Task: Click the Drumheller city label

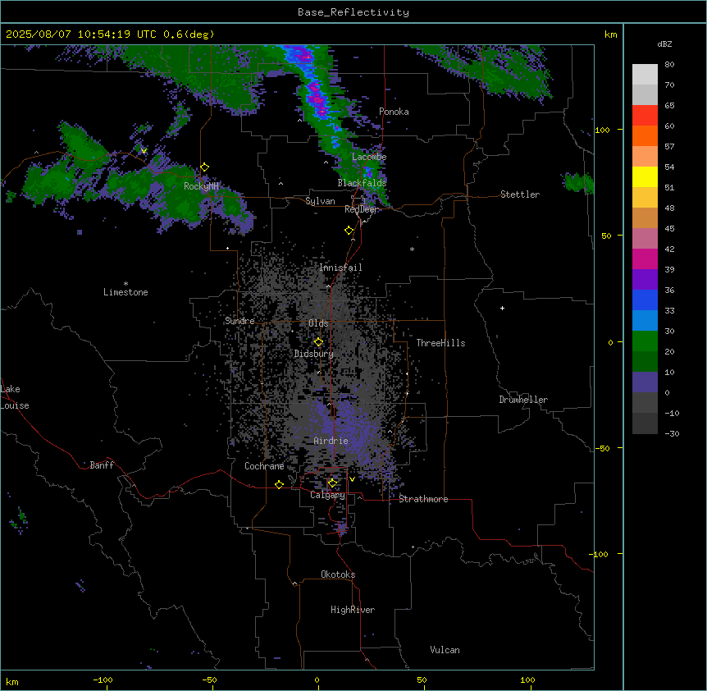Action: (523, 400)
